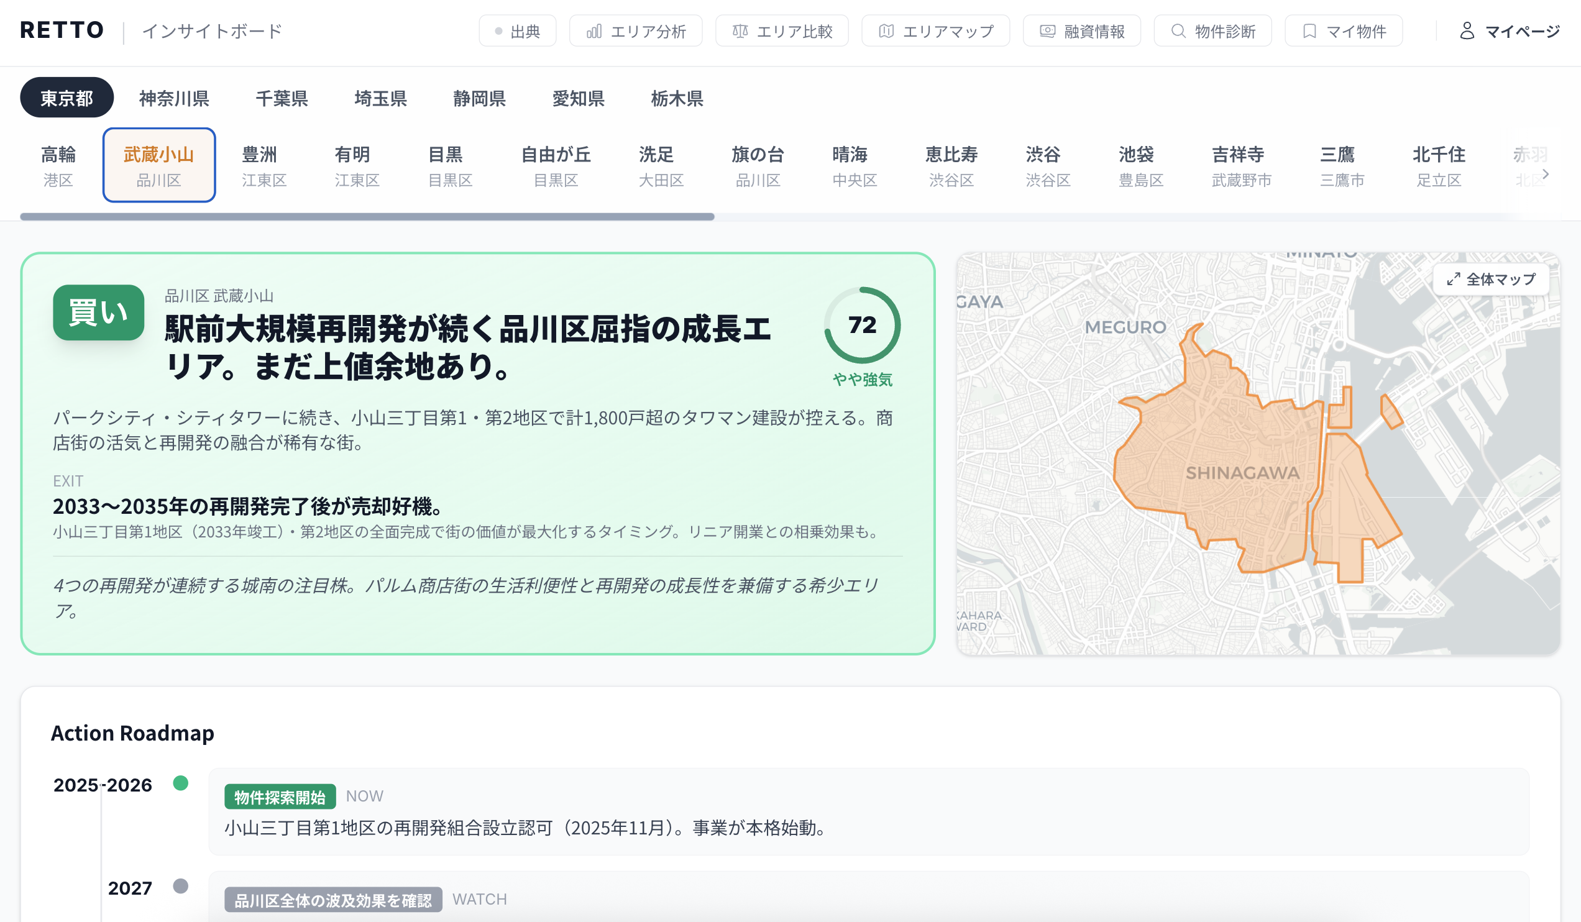The image size is (1581, 922).
Task: Click the 72 score gauge
Action: pos(862,325)
